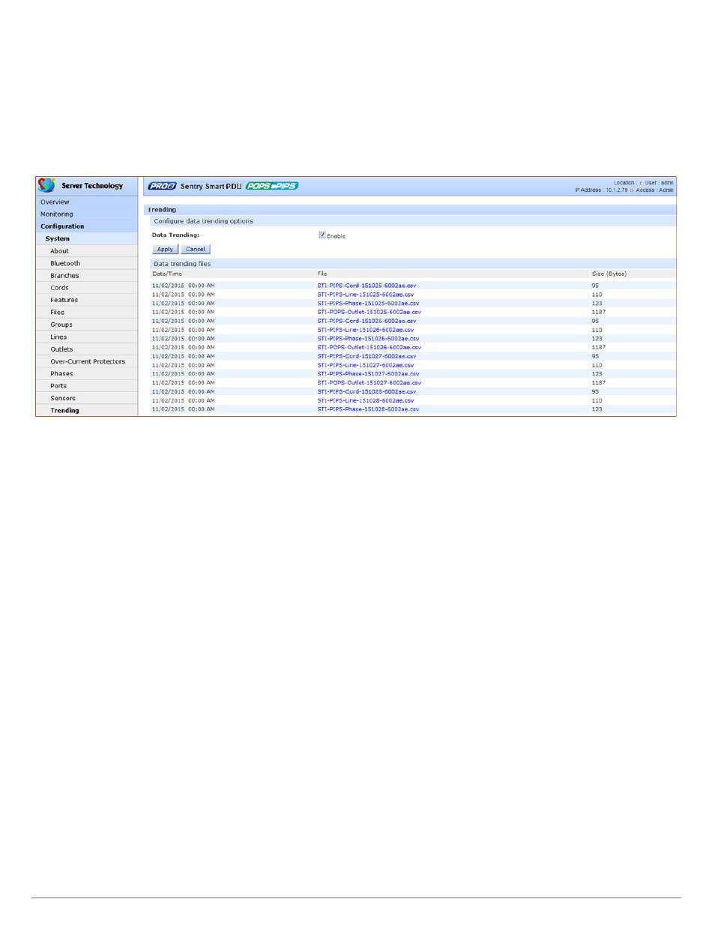
Task: Click the POPS PIPS logo badge
Action: pyautogui.click(x=271, y=186)
